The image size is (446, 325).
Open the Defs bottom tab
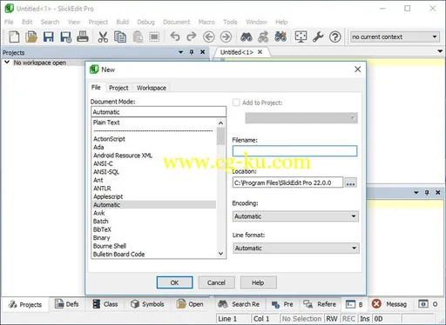tap(67, 304)
